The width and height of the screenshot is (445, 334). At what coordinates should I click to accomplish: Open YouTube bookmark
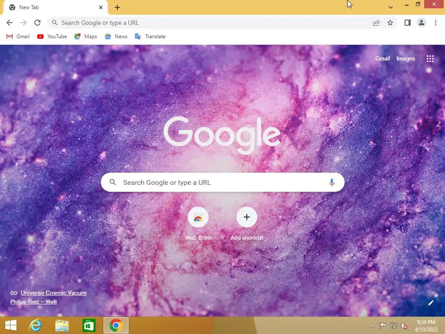52,37
